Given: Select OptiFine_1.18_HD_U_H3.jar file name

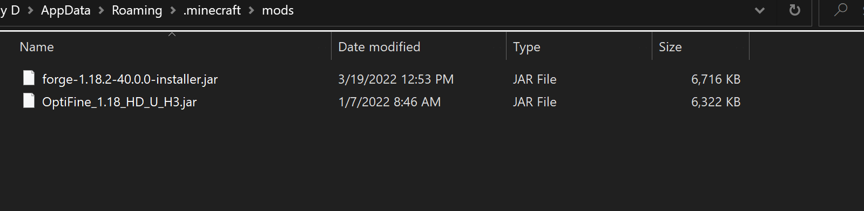Looking at the screenshot, I should (x=119, y=102).
